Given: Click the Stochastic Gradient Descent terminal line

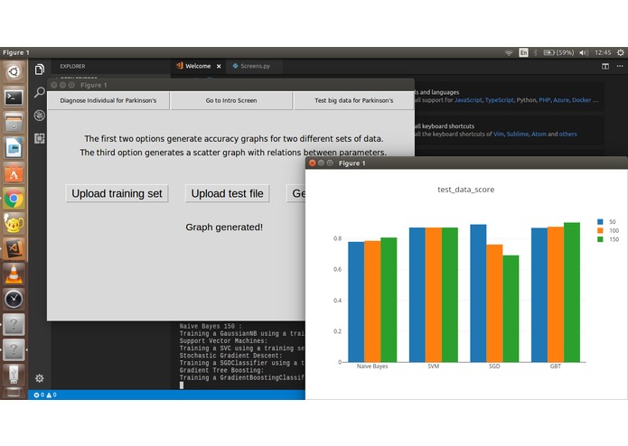Looking at the screenshot, I should click(230, 356).
